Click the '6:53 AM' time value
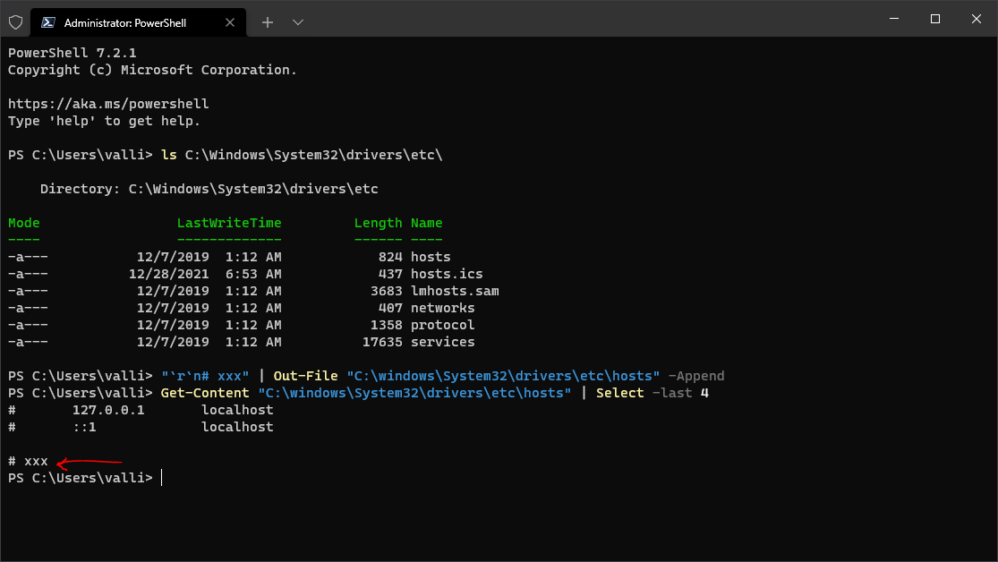The width and height of the screenshot is (998, 562). pyautogui.click(x=253, y=274)
